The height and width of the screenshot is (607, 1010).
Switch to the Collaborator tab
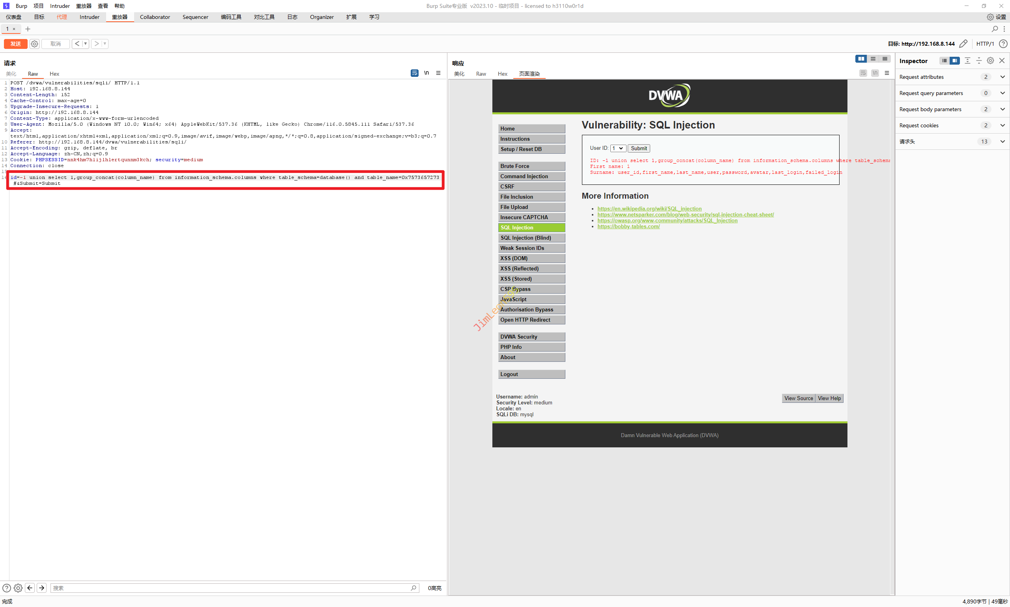[x=155, y=17]
